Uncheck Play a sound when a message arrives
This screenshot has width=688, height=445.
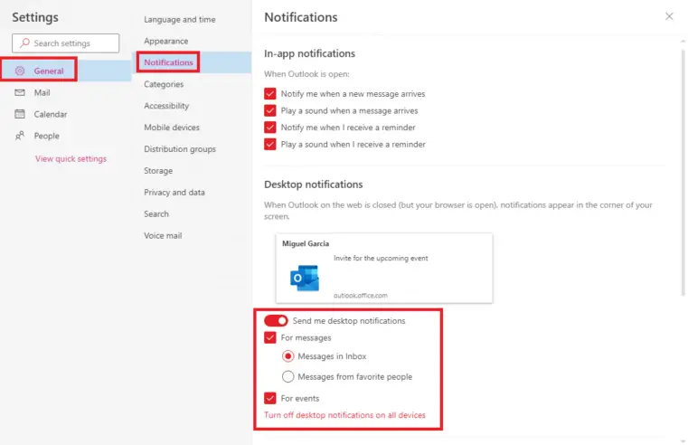[269, 110]
